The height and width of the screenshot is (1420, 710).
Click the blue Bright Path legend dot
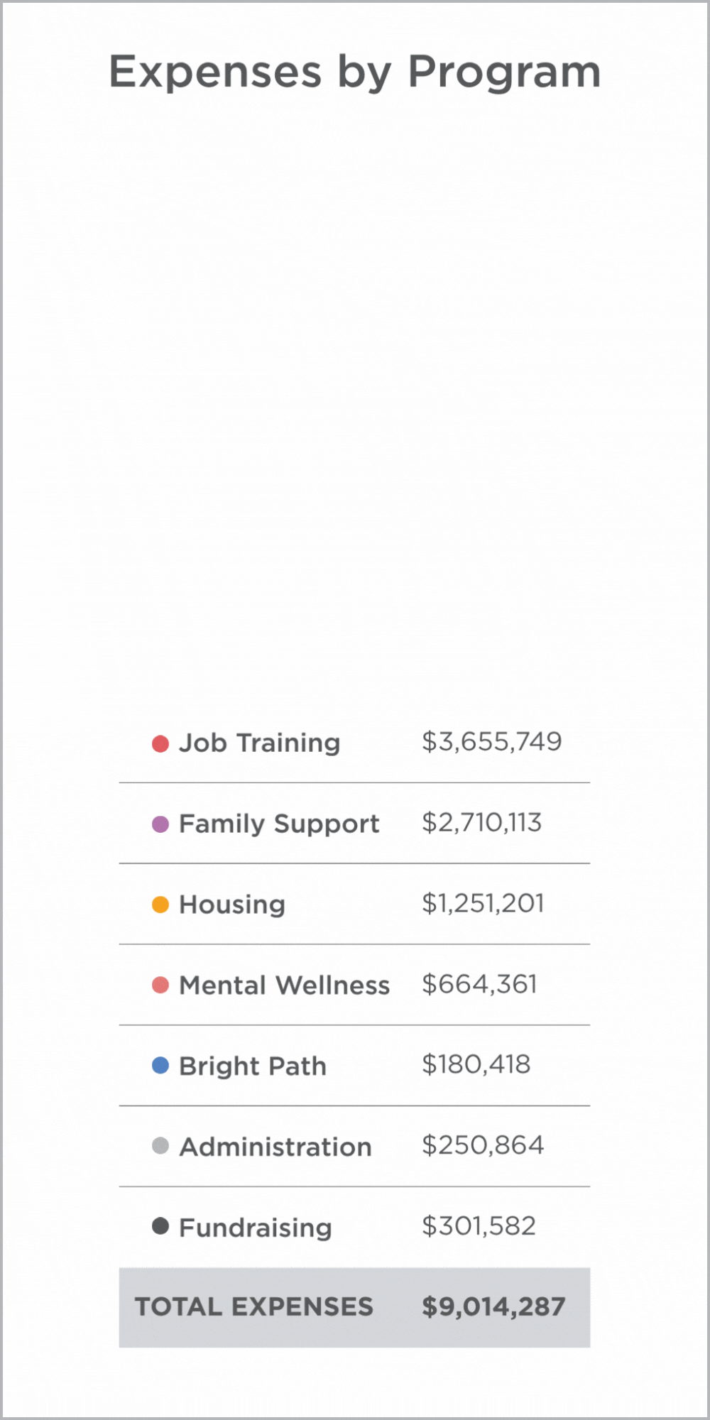[x=160, y=1065]
